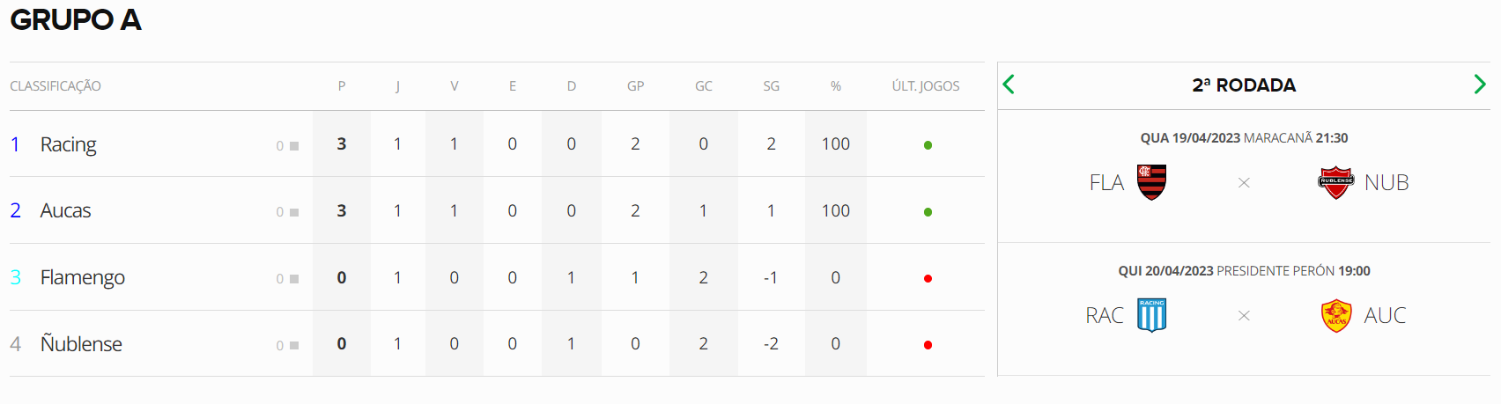Click Flamengo's red last-game result dot
The image size is (1501, 404).
tap(928, 278)
